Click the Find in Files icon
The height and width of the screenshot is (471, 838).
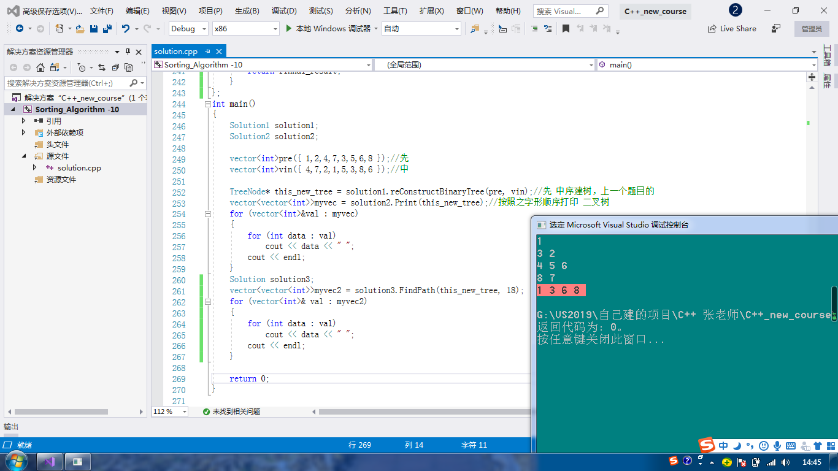point(475,29)
